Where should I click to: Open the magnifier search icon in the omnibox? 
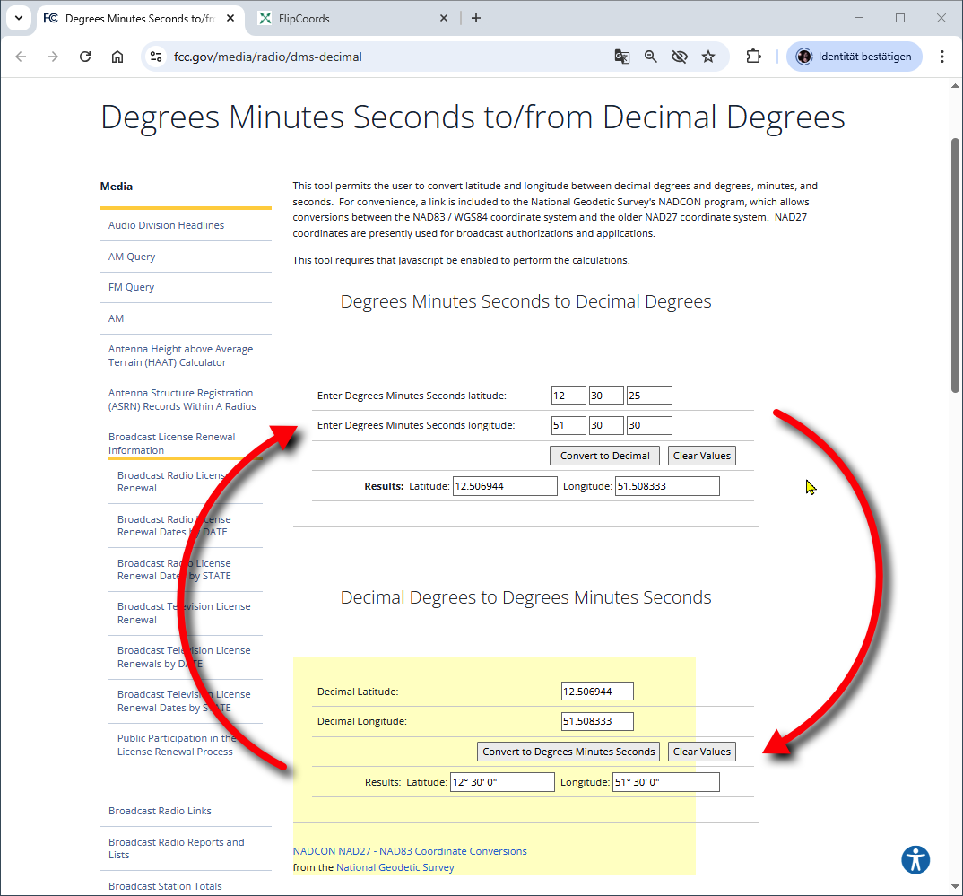click(650, 56)
